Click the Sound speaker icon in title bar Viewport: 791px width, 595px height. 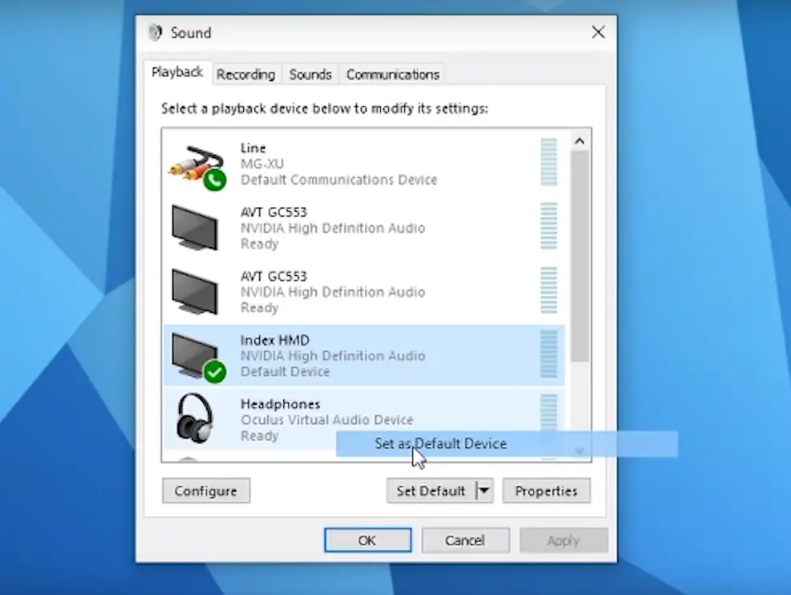click(x=156, y=32)
